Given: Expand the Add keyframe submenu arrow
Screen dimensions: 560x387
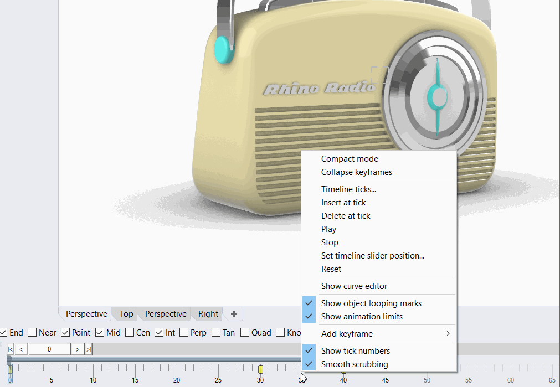Looking at the screenshot, I should [x=448, y=333].
